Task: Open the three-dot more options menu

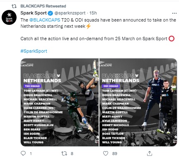Action: point(174,13)
